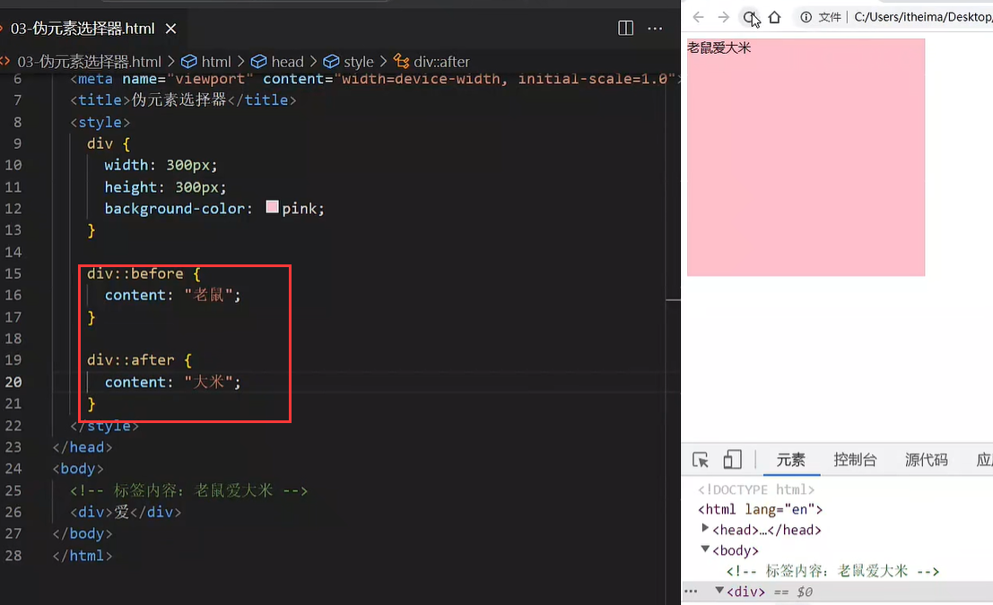Click the browser back arrow
The image size is (993, 605).
coord(699,17)
